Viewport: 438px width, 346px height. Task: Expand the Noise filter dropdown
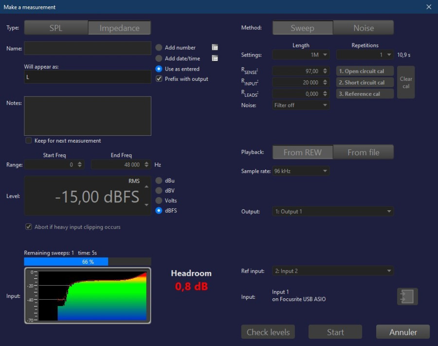[301, 105]
